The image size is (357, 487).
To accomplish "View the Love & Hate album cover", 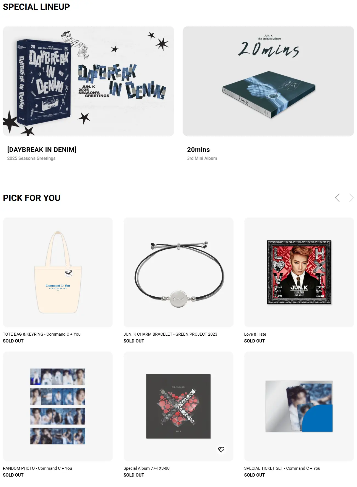I will point(299,272).
